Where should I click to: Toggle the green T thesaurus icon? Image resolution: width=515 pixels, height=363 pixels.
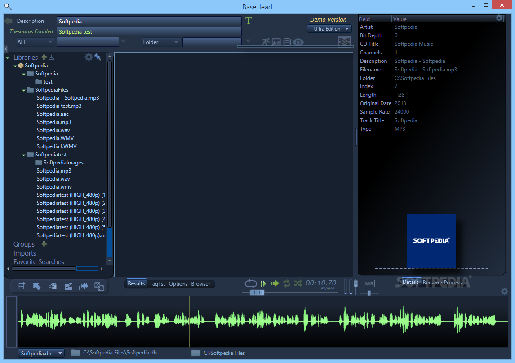[249, 21]
